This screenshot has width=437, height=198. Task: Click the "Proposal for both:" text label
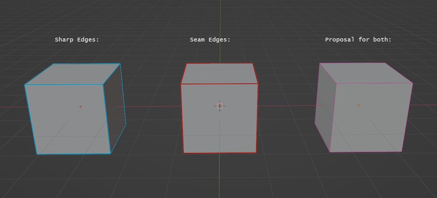pos(358,40)
